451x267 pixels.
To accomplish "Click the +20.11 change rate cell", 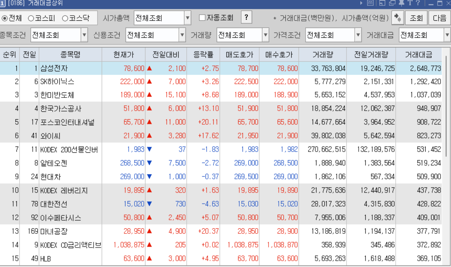I will [208, 122].
